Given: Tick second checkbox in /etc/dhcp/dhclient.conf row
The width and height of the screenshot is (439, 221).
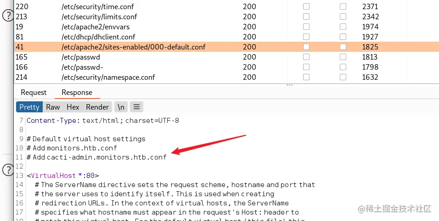Looking at the screenshot, I should click(x=343, y=37).
